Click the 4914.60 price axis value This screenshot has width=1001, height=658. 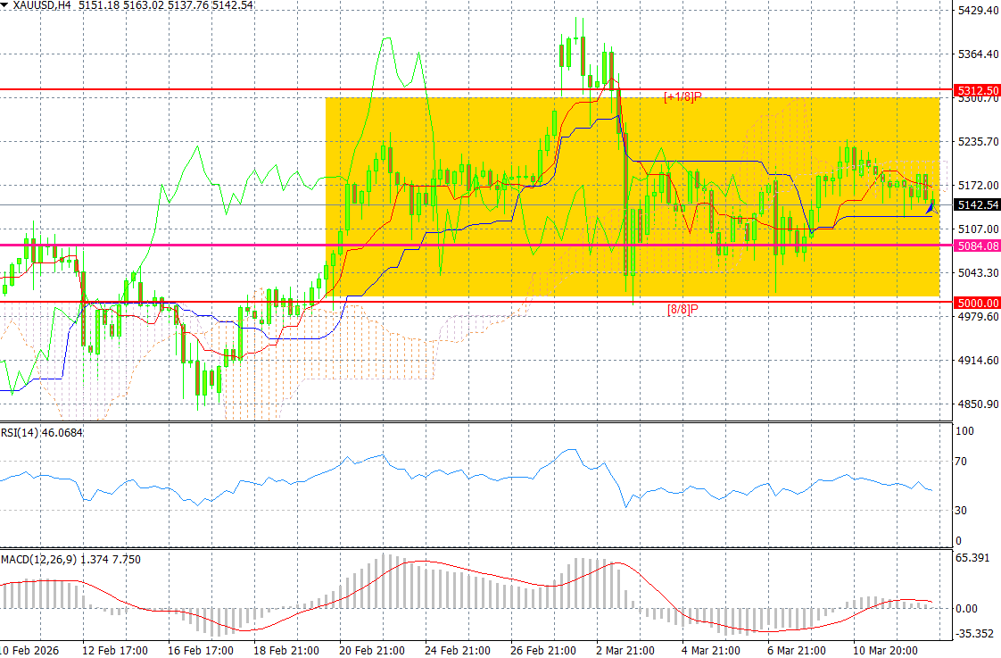tap(979, 361)
